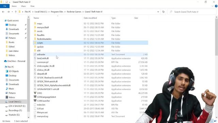Click the OneDrive cloud icon
The width and height of the screenshot is (218, 123).
(5, 61)
